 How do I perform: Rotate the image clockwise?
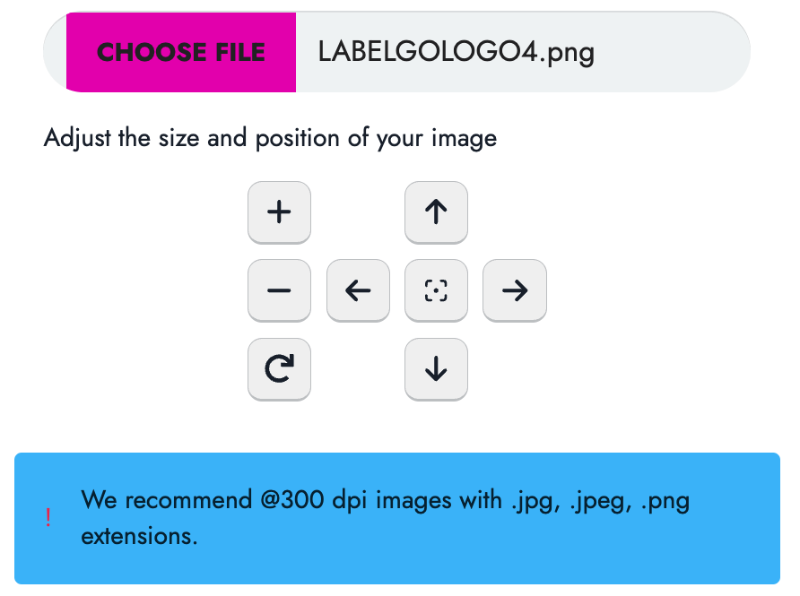click(279, 369)
